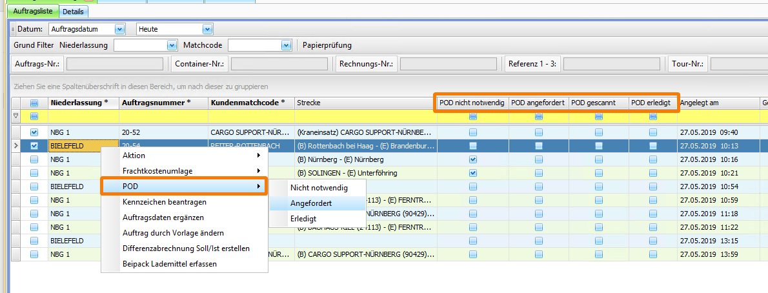Image resolution: width=768 pixels, height=293 pixels.
Task: Click Kennzeichen beantragen in the context menu
Action: coord(165,202)
